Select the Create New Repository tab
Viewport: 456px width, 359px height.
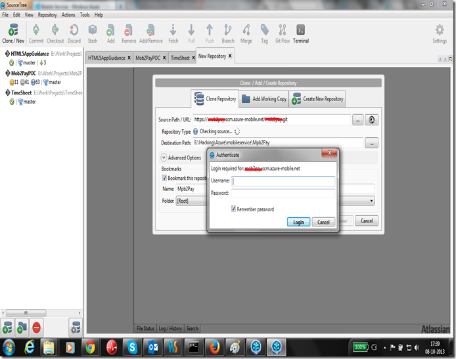click(x=317, y=99)
